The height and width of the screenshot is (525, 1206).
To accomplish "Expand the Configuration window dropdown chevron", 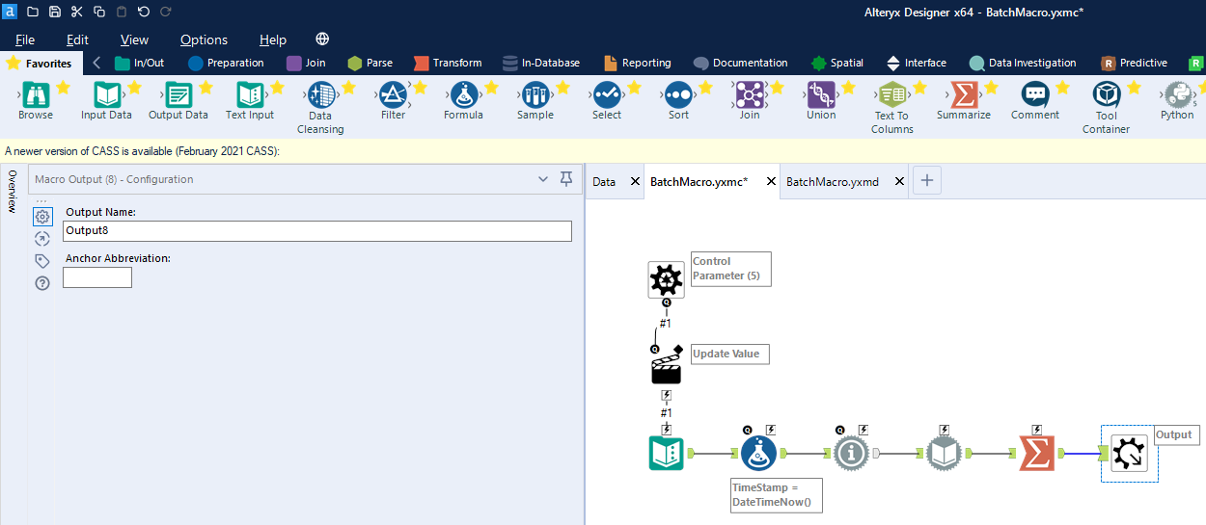I will click(543, 179).
